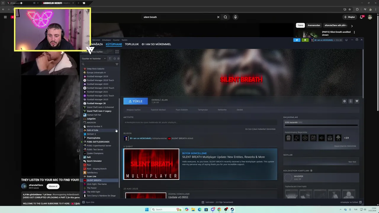Expand the 'Oyunlar ve Yazılımlar' dropdown
The height and width of the screenshot is (213, 379).
pyautogui.click(x=94, y=59)
